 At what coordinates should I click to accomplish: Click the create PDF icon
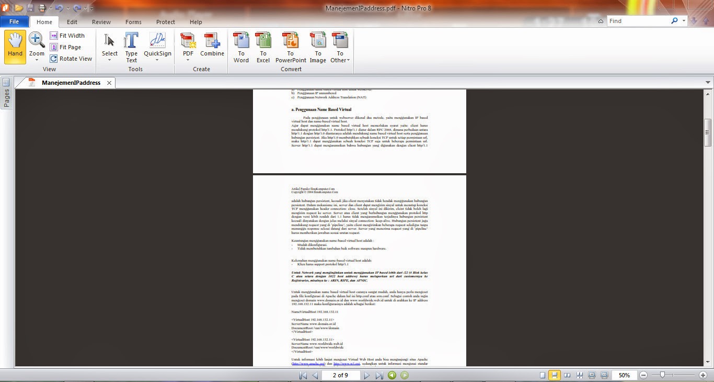point(188,41)
